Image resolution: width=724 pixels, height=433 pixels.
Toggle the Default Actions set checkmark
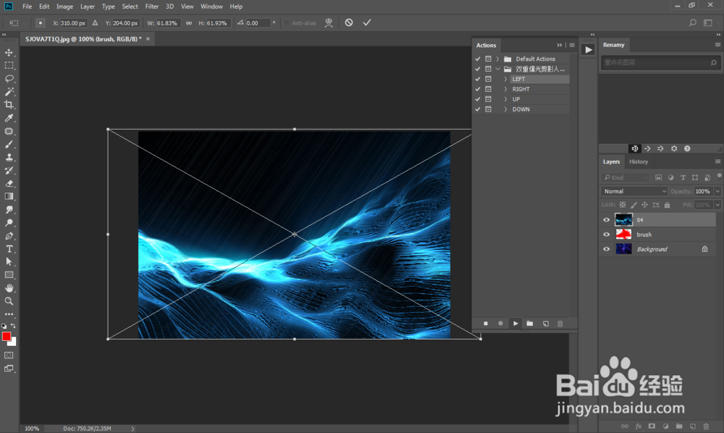pos(478,59)
